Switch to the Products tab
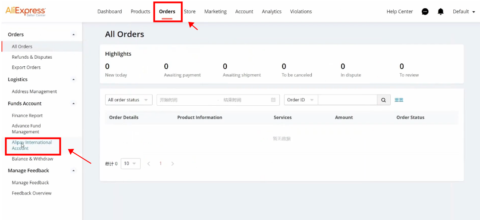The height and width of the screenshot is (220, 480). (140, 12)
